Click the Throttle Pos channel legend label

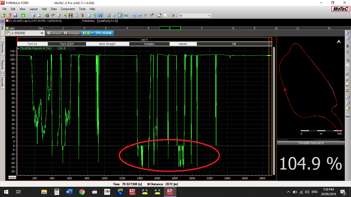point(35,48)
